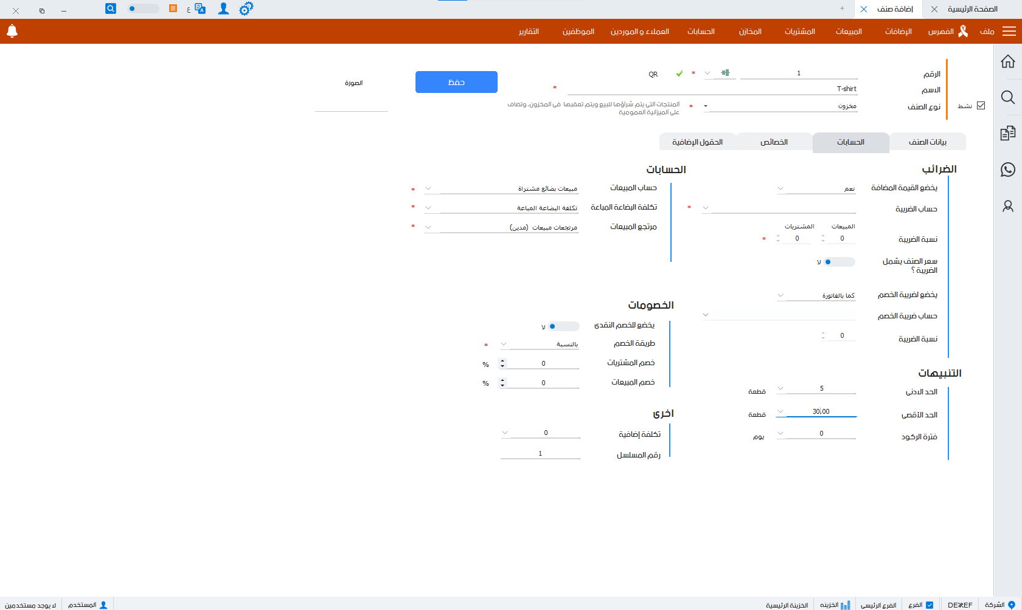Toggle يخضع للخصم النقدي switch

[x=563, y=326]
